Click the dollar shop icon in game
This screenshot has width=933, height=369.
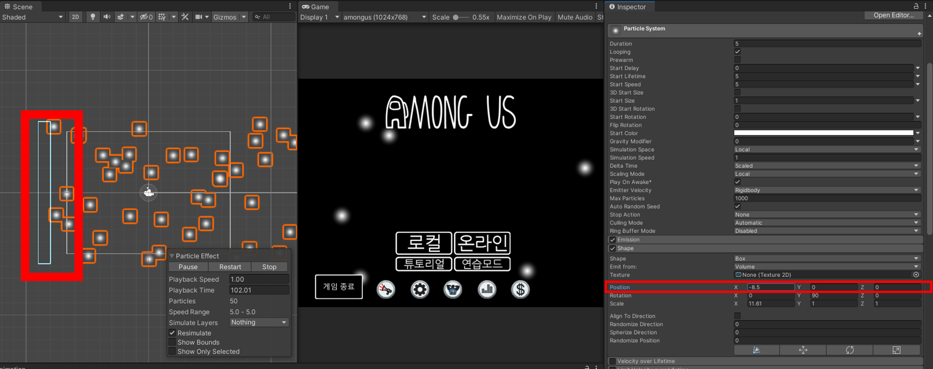[x=520, y=289]
